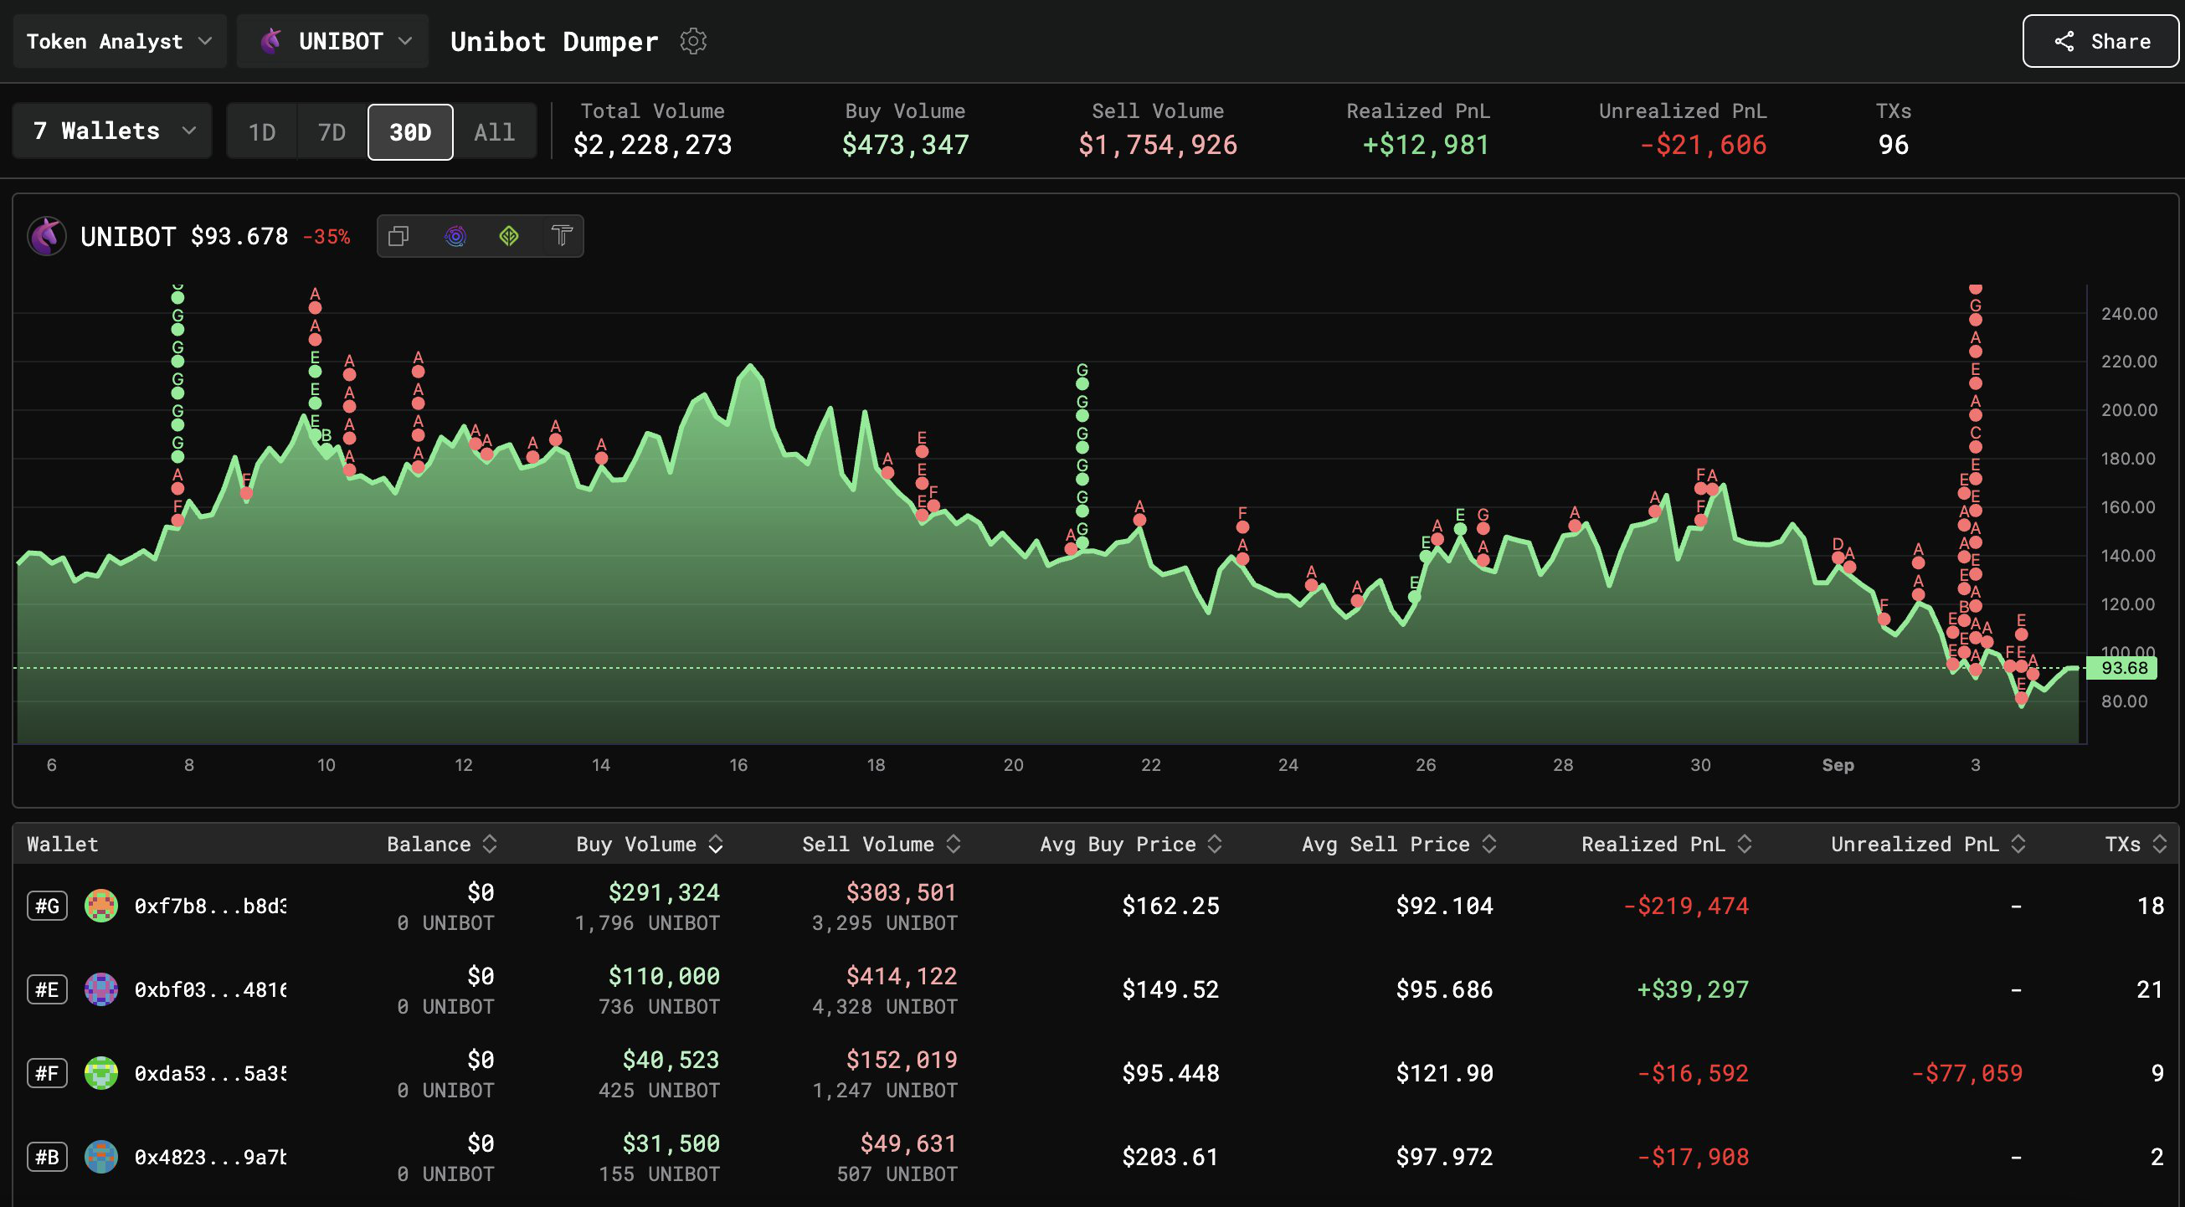Click wallet 0xf7b8 avatar icon
The width and height of the screenshot is (2185, 1207).
pyautogui.click(x=101, y=905)
